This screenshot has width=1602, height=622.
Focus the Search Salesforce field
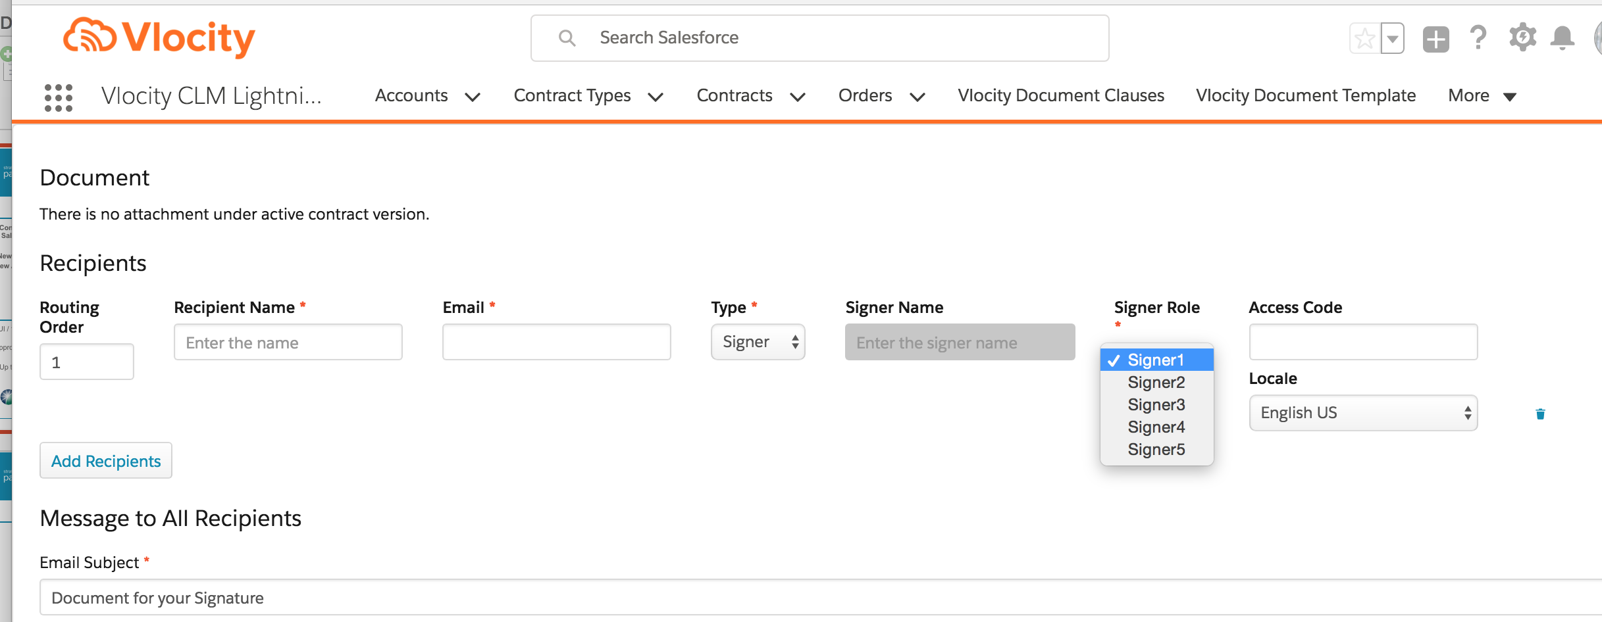(x=819, y=38)
